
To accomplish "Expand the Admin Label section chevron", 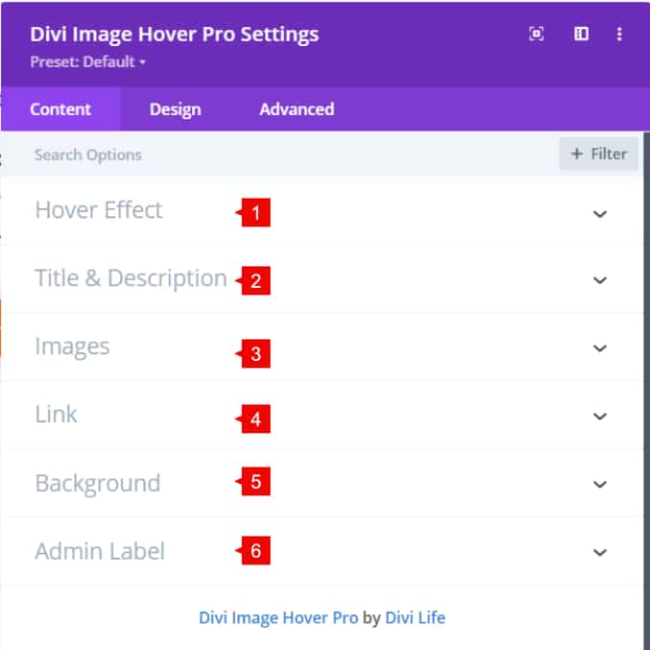I will pyautogui.click(x=600, y=552).
